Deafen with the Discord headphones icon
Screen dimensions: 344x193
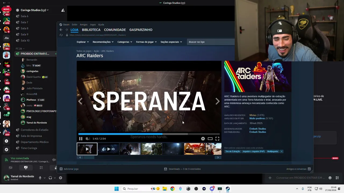coord(50,178)
